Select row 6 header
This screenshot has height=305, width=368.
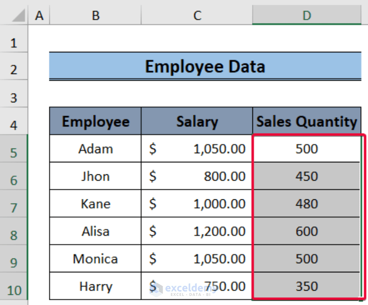point(14,176)
